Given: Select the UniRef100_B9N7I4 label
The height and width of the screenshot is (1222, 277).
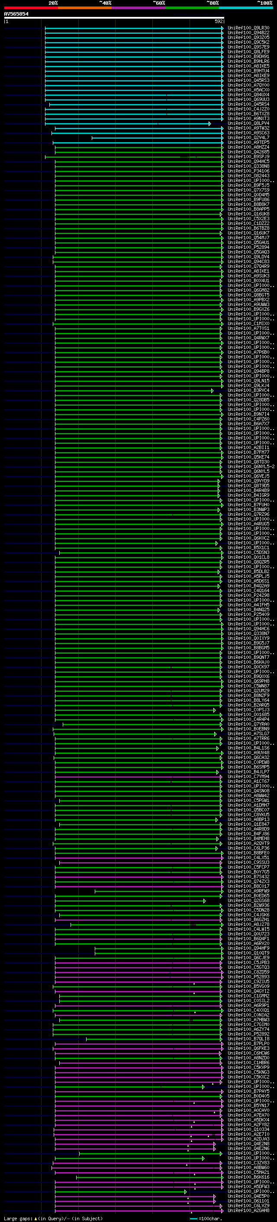Looking at the screenshot, I should click(x=248, y=414).
